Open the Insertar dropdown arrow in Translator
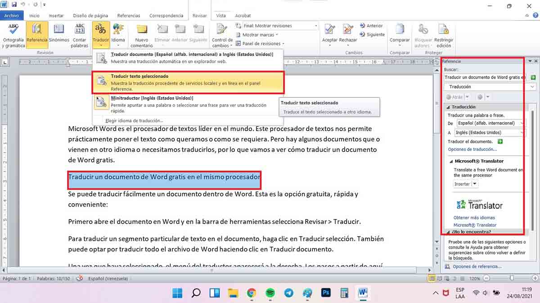 point(475,184)
